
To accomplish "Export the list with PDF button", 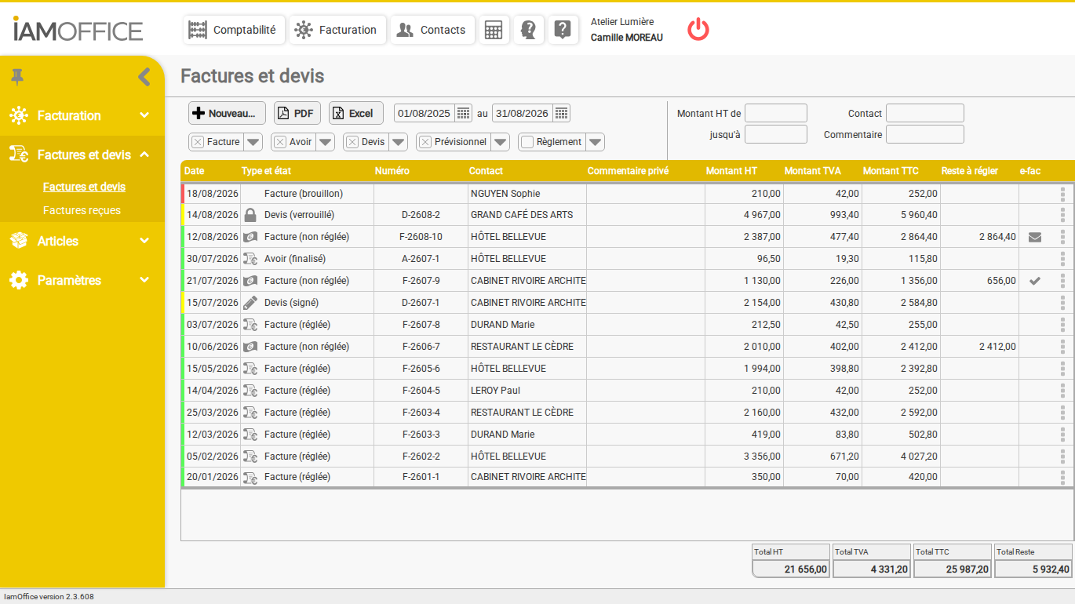I will point(297,113).
